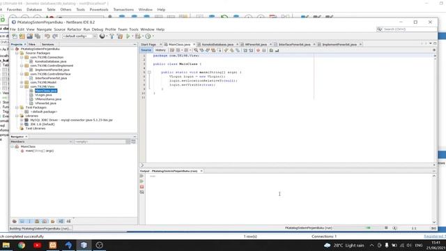Click the Profile Project clock icon

tap(148, 36)
